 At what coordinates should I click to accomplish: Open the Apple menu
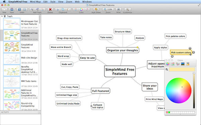point(4,2)
